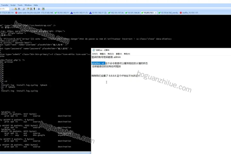
Task: Click the highlighted 'iptables -vL' text in Notepad
Action: 98,63
